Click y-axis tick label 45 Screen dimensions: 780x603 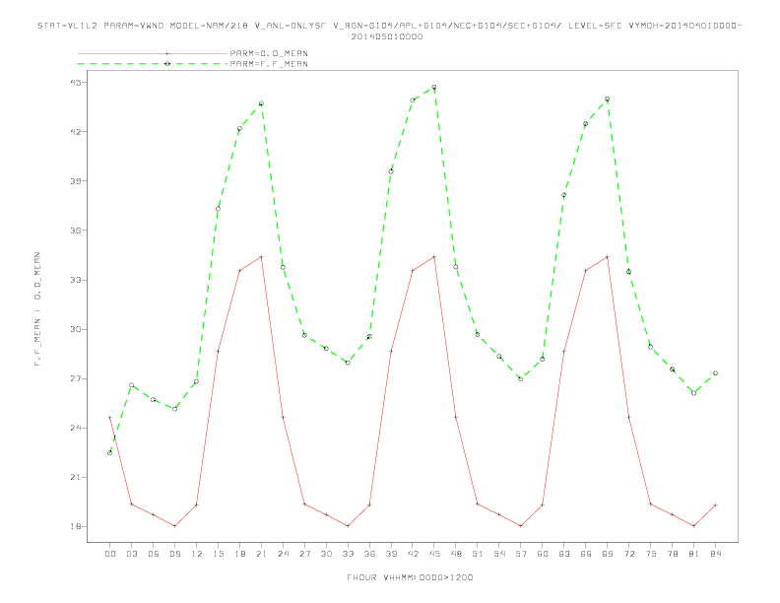[x=75, y=82]
